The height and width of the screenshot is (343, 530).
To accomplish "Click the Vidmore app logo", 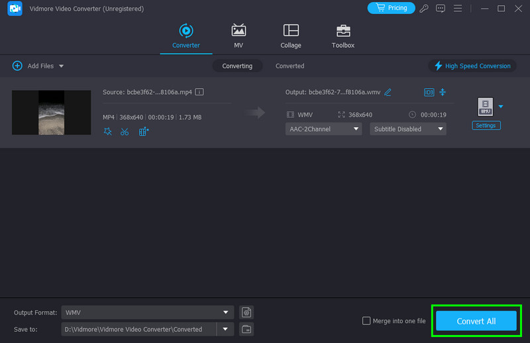I will [15, 9].
